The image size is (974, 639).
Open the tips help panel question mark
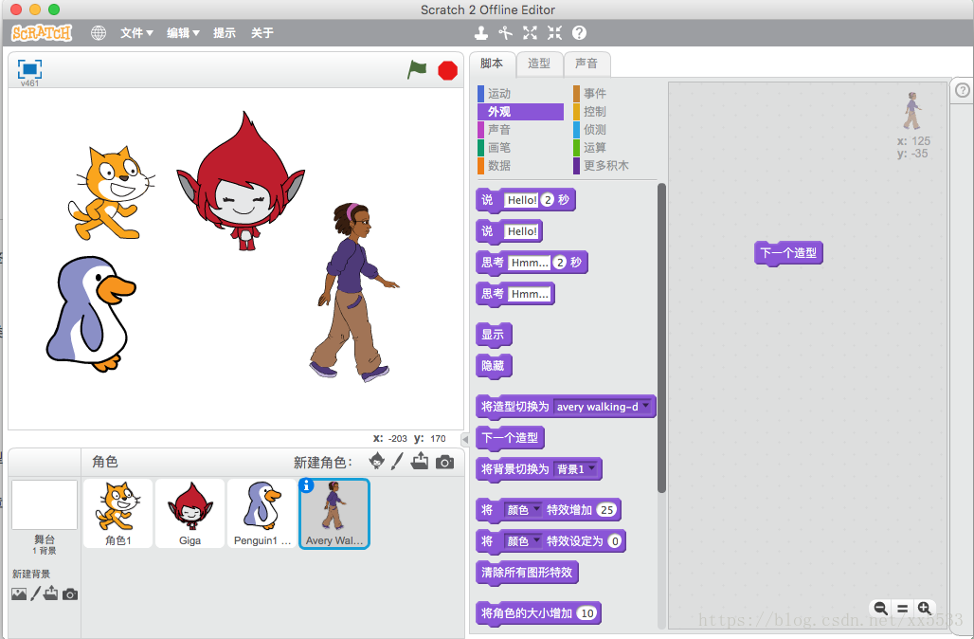point(963,91)
